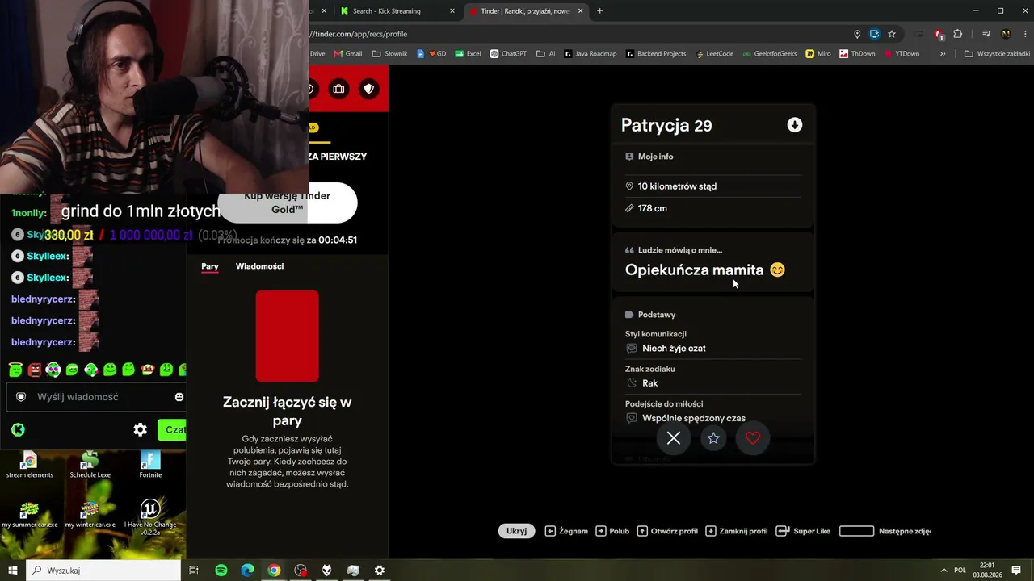Bookmark this page with the star icon
This screenshot has width=1034, height=581.
click(x=892, y=34)
